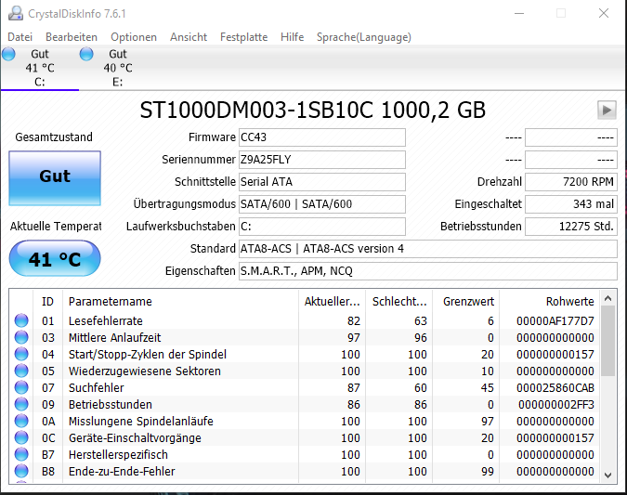Click the ID column header
This screenshot has height=495, width=627.
coord(47,302)
